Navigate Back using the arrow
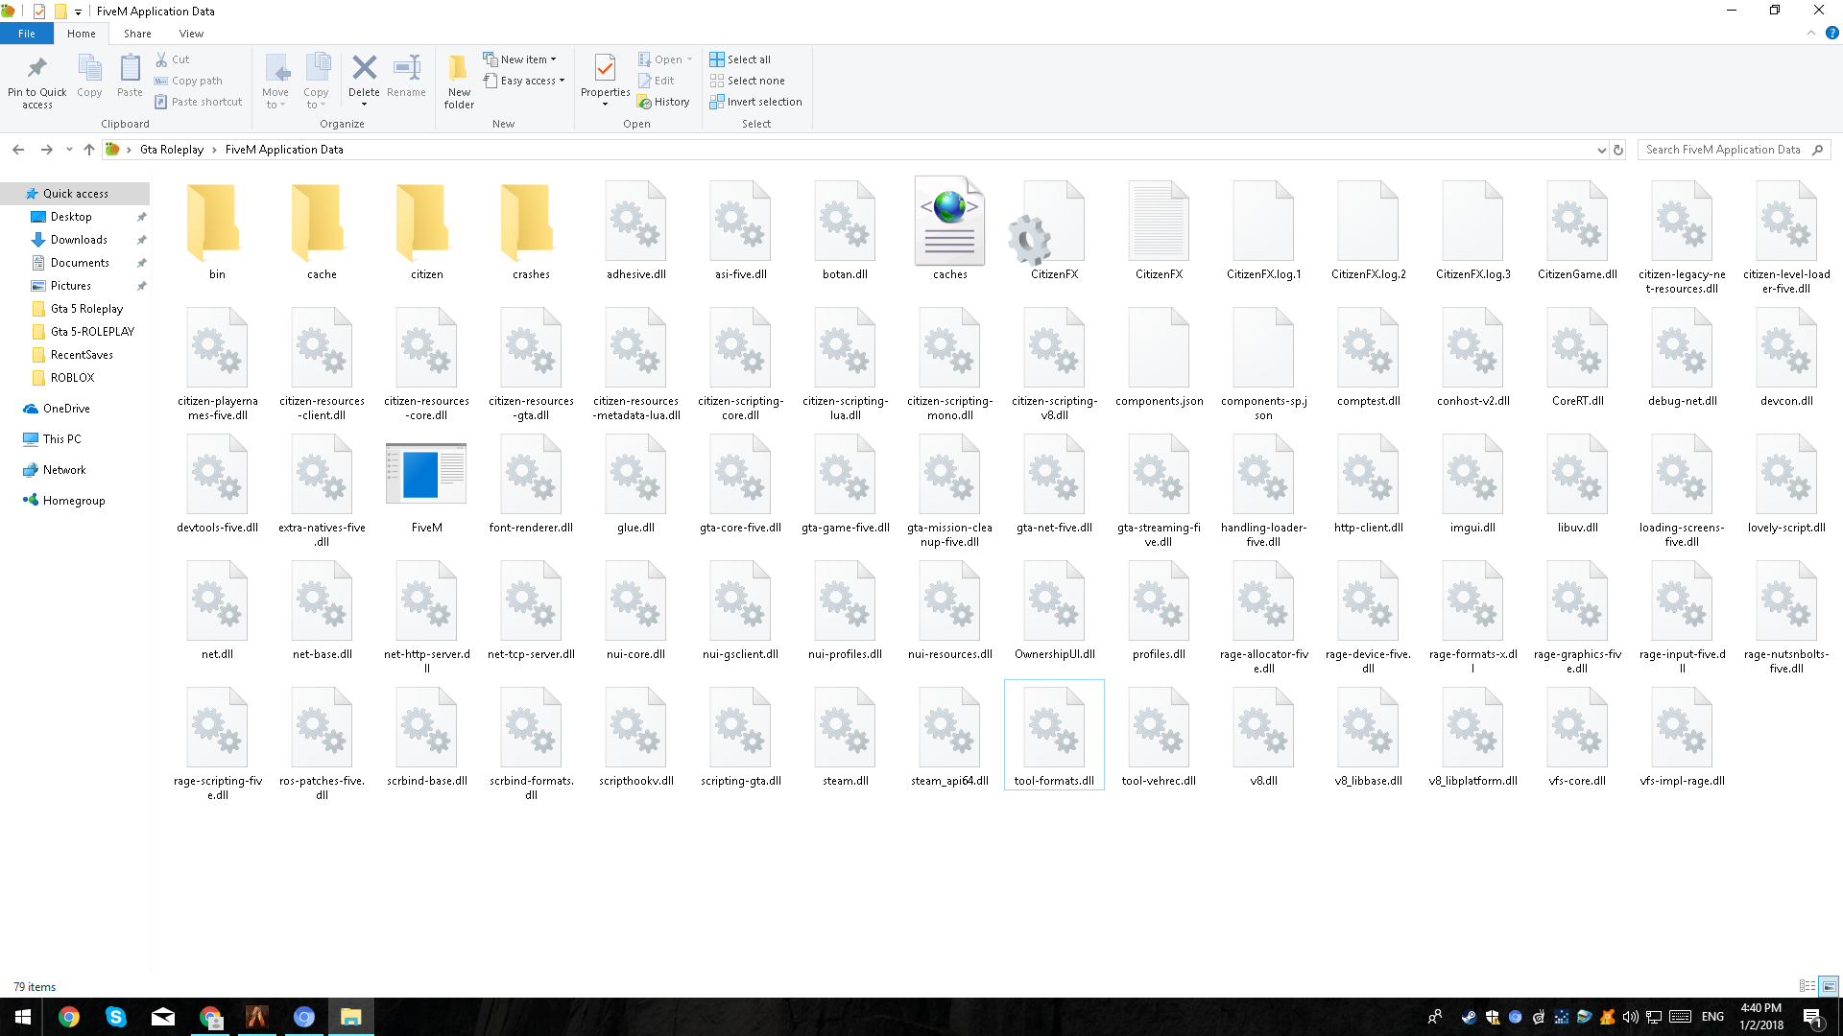The image size is (1843, 1036). tap(18, 150)
